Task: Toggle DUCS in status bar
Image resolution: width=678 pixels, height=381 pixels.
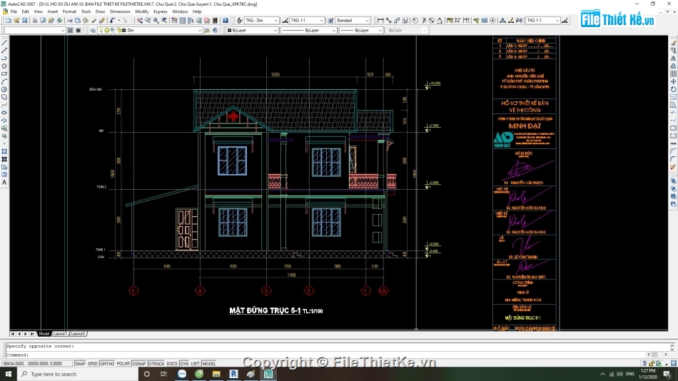Action: pos(172,364)
